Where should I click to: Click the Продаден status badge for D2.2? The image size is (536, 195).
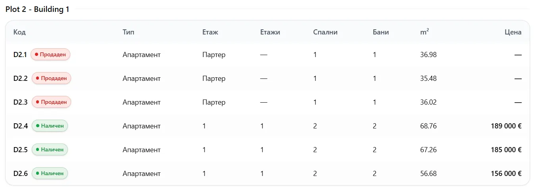[51, 78]
